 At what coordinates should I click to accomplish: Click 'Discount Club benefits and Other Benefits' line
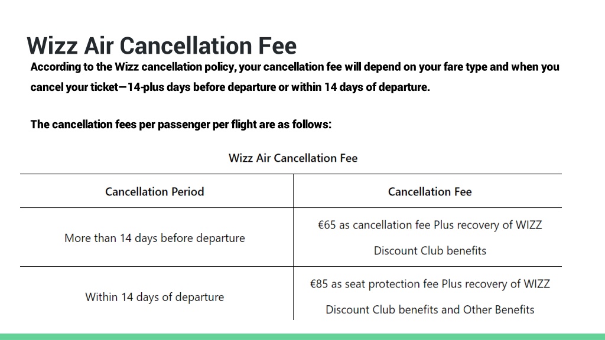pos(430,309)
